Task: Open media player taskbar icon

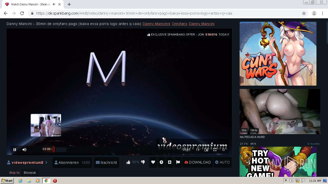Action: 38,181
